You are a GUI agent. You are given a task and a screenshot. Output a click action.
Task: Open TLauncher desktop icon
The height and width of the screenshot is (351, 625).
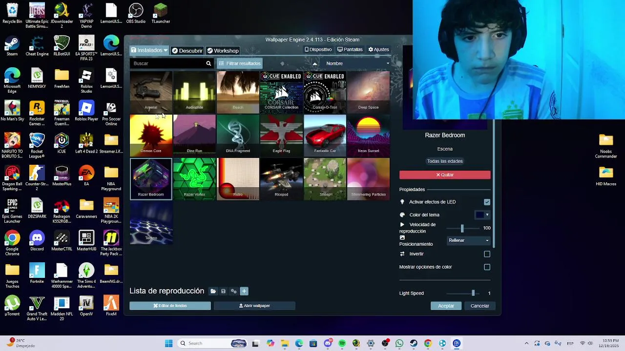tap(161, 14)
